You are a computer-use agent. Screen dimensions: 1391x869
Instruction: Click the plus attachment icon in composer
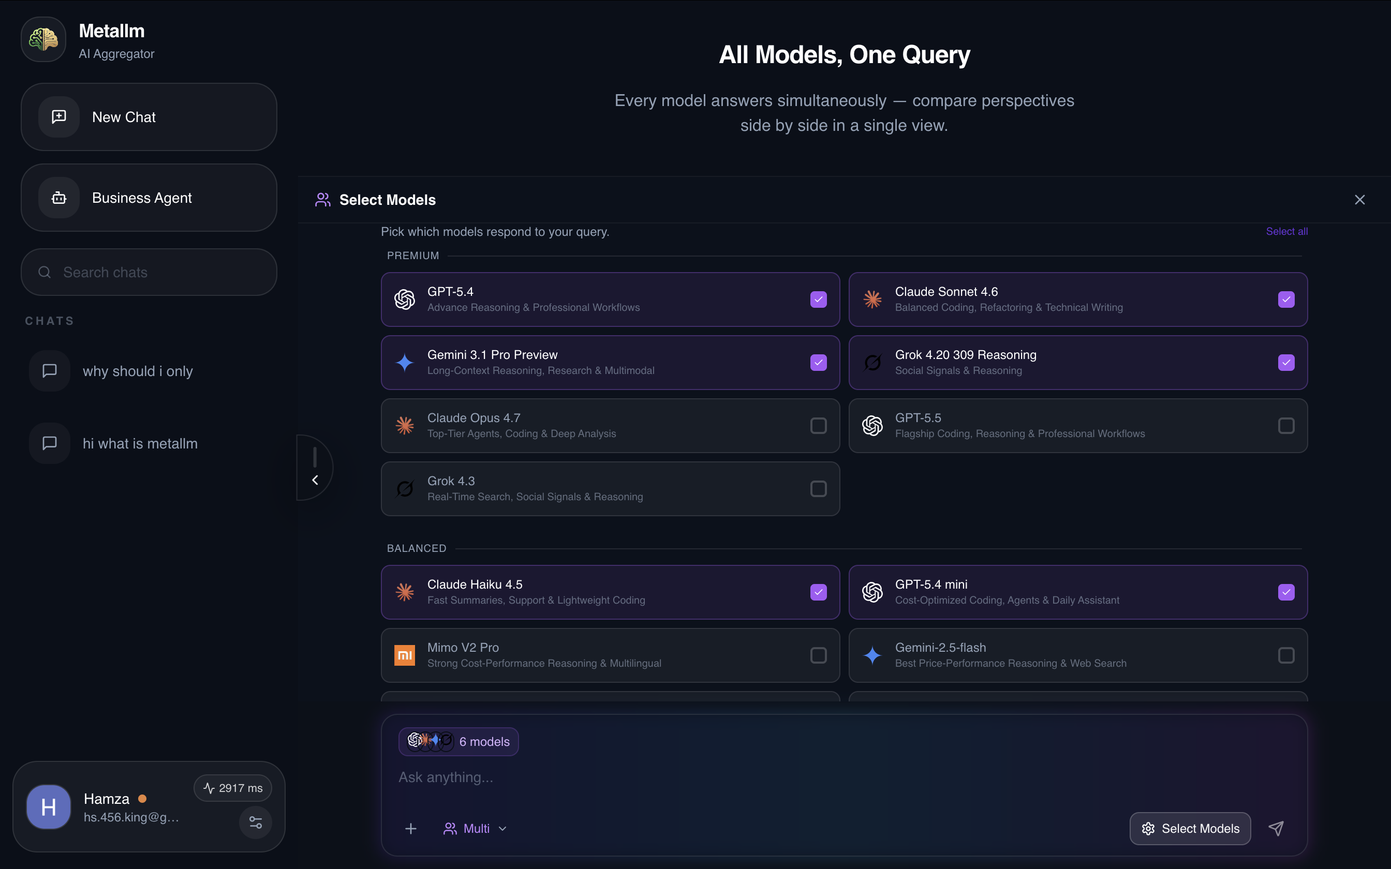pos(411,828)
